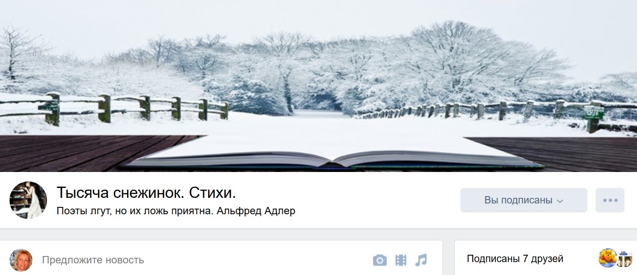Open the group's round avatar photo
The image size is (637, 275).
tap(28, 200)
